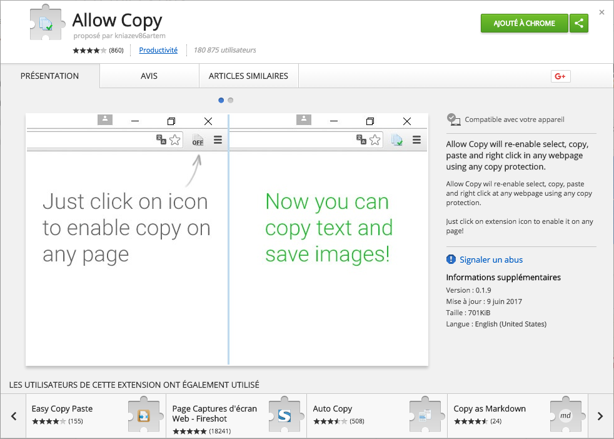Open the Productivité category link
This screenshot has height=439, width=614.
point(158,50)
